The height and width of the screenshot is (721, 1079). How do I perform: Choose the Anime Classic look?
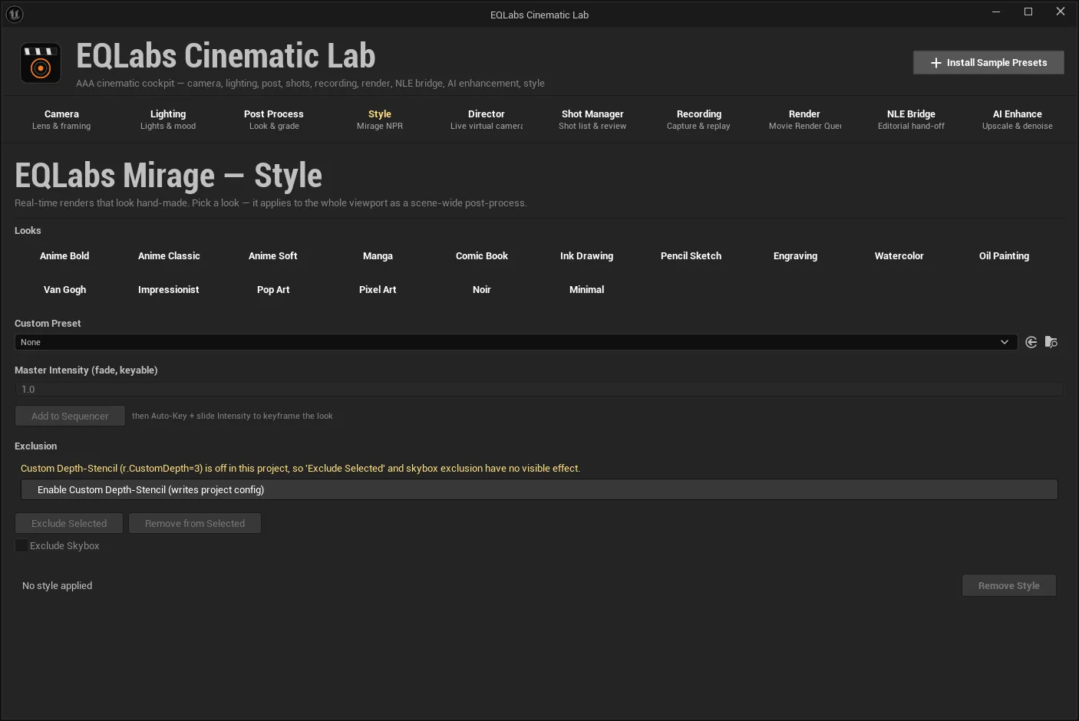click(169, 256)
